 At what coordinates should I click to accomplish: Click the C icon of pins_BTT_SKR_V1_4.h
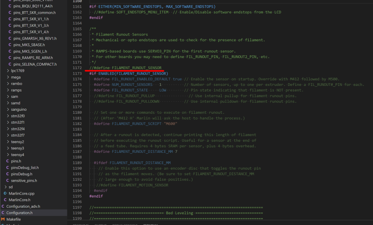pos(10,32)
